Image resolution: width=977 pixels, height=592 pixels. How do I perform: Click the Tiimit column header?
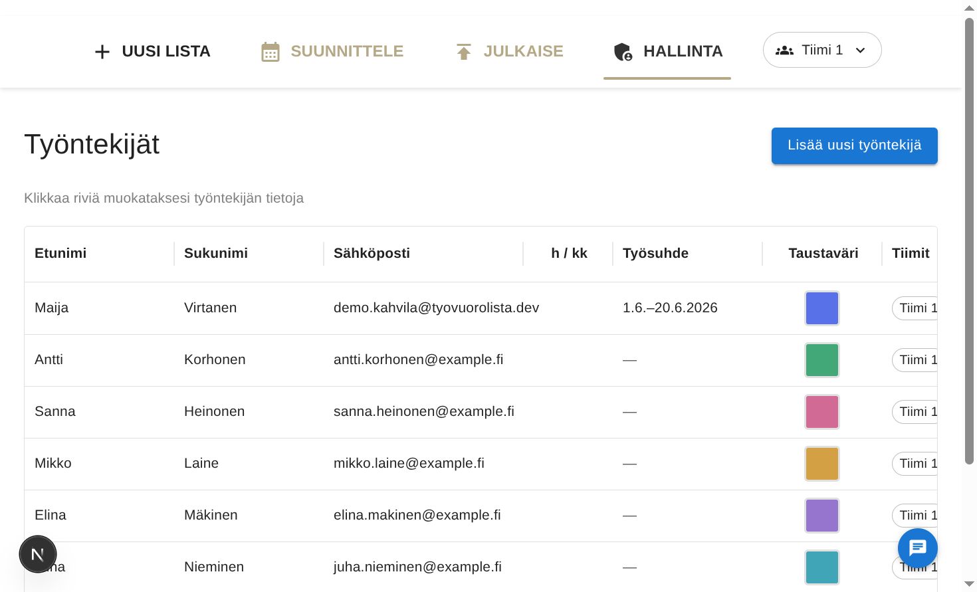(x=911, y=253)
